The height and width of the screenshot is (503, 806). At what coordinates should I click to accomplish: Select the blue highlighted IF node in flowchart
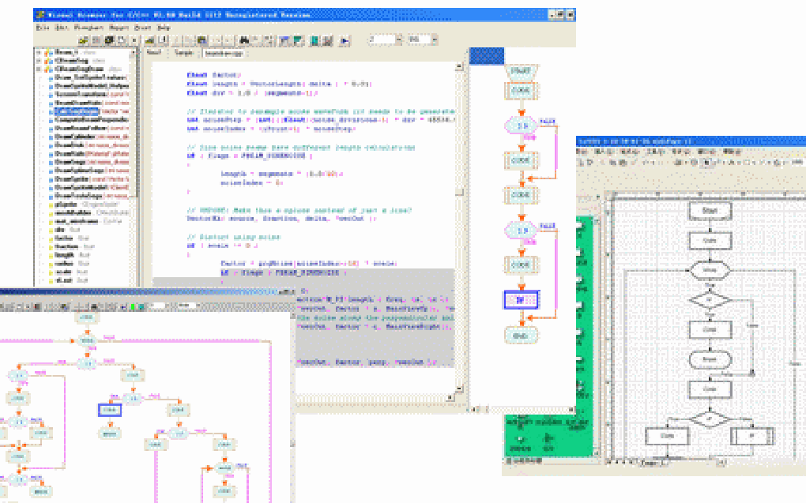[520, 300]
